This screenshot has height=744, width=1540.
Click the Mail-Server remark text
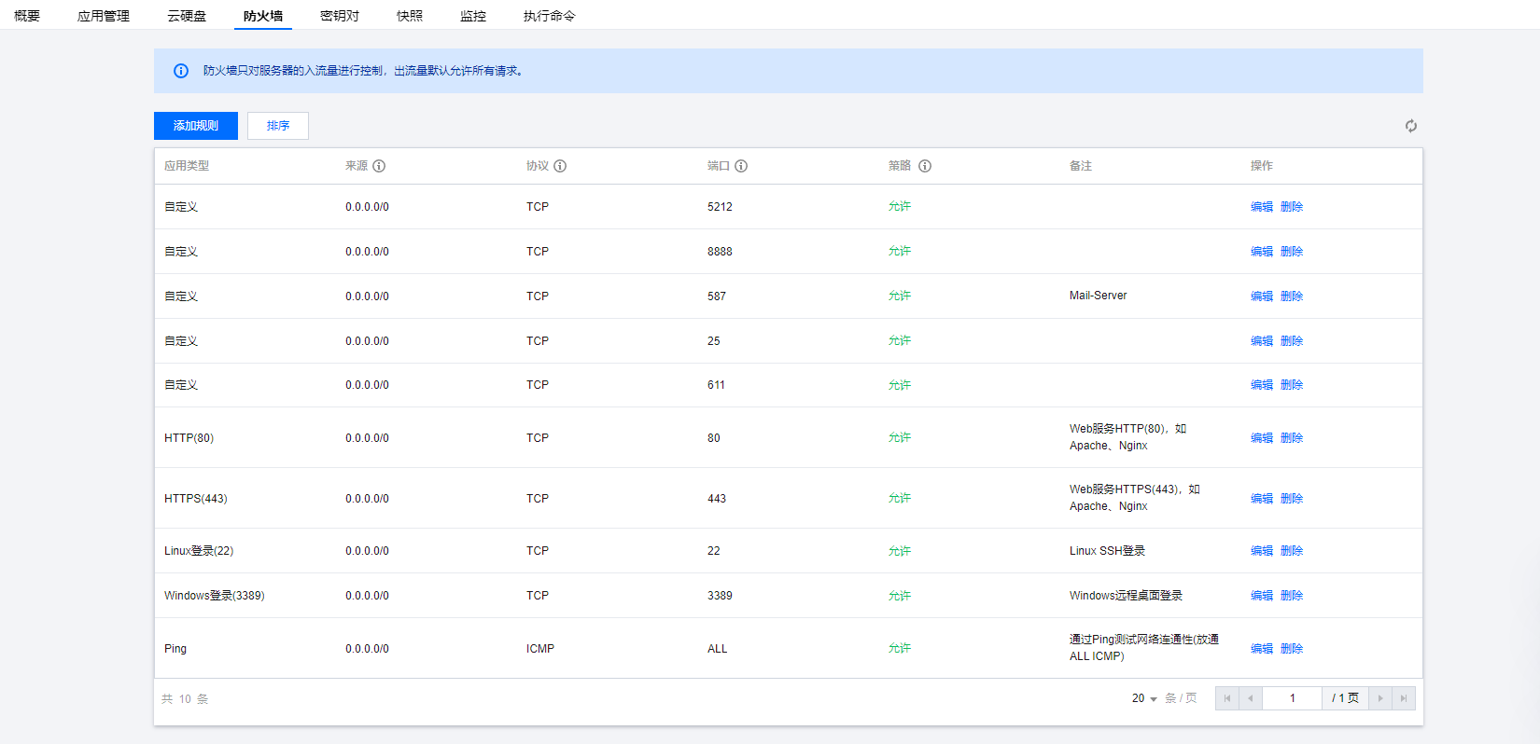1099,296
